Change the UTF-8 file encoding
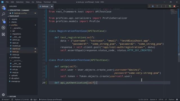This screenshot has height=101, width=180. [161, 100]
